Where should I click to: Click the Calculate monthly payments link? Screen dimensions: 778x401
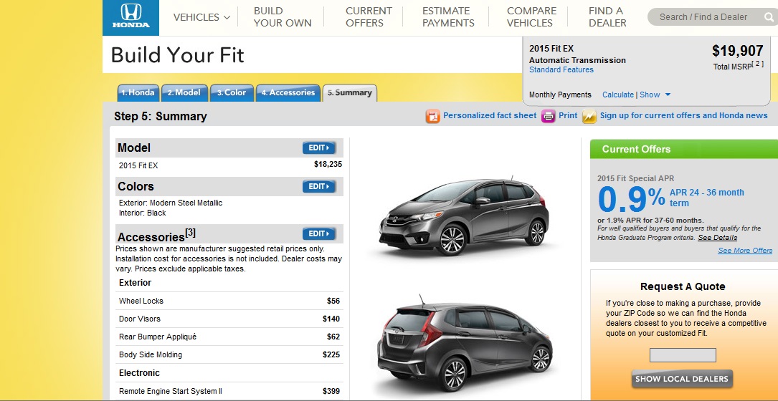(617, 95)
